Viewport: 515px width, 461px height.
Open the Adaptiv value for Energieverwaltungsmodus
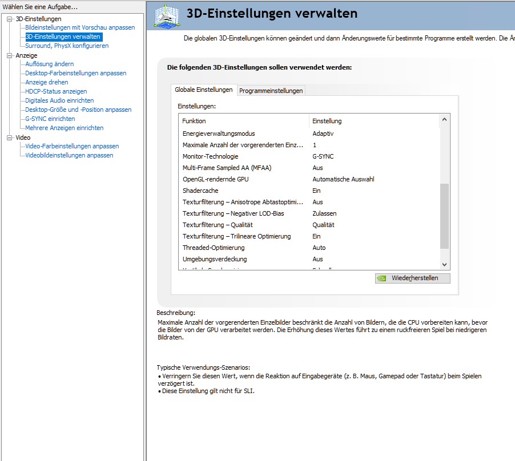coord(323,134)
